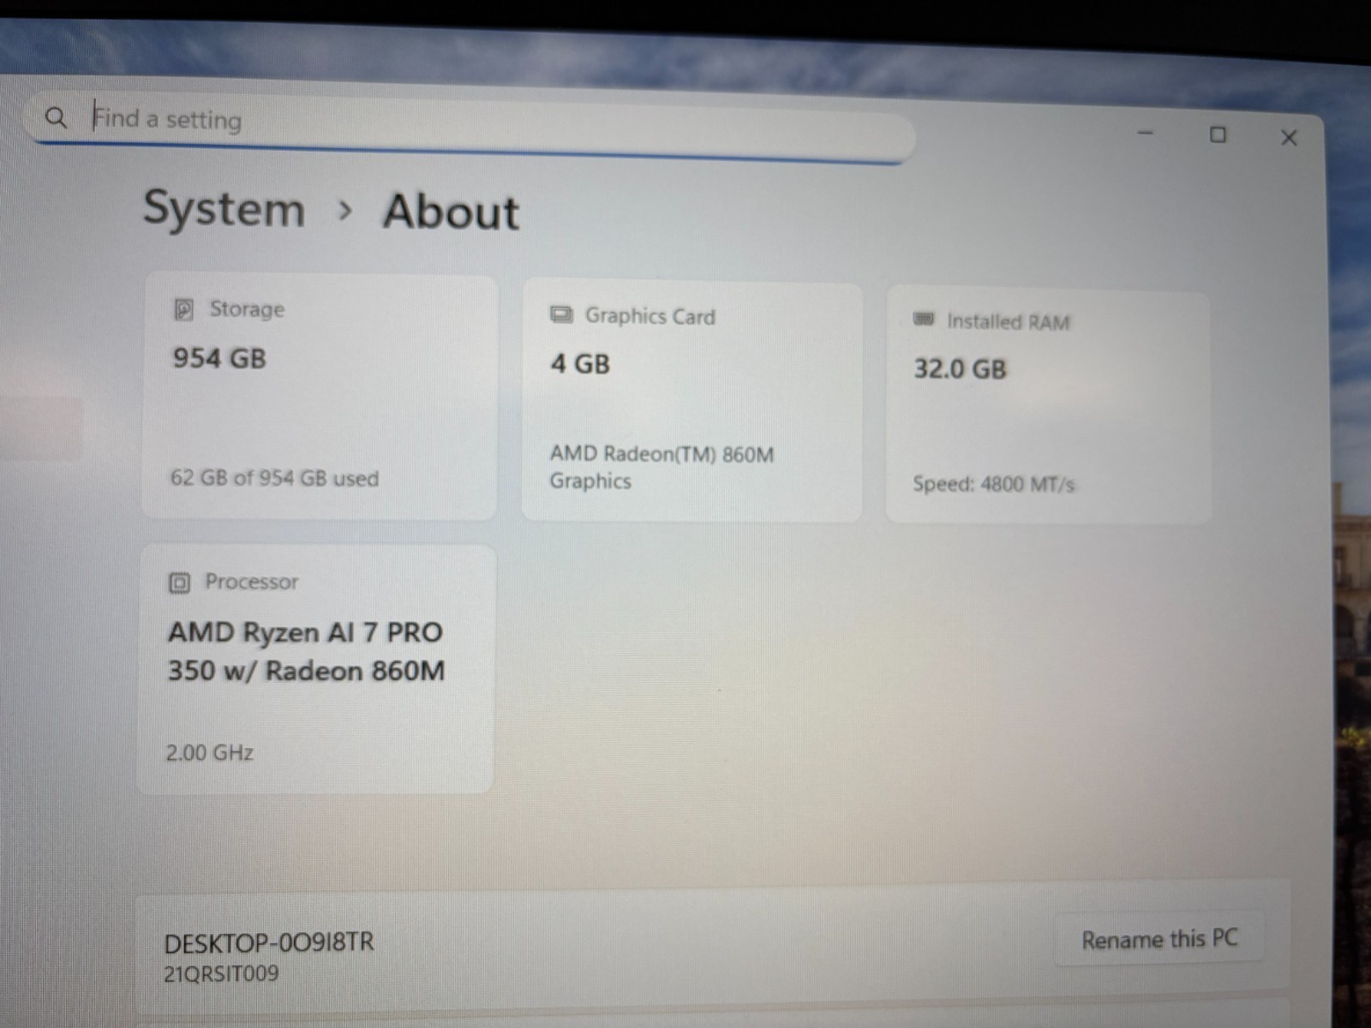Click the 2.00 GHz speed text

pos(209,753)
